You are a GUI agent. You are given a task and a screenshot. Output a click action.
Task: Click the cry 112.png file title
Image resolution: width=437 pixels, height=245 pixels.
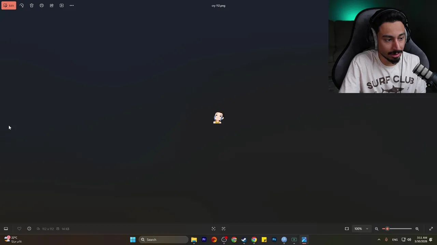pyautogui.click(x=218, y=6)
